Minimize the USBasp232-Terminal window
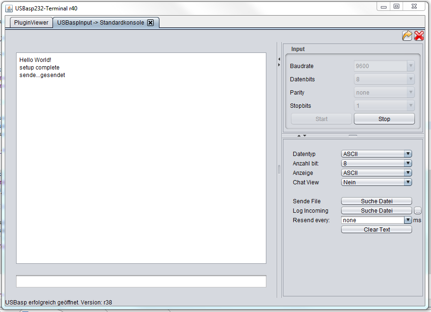Image resolution: width=431 pixels, height=312 pixels. coord(384,7)
